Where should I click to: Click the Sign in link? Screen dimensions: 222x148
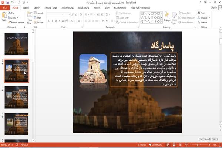[x=214, y=7]
